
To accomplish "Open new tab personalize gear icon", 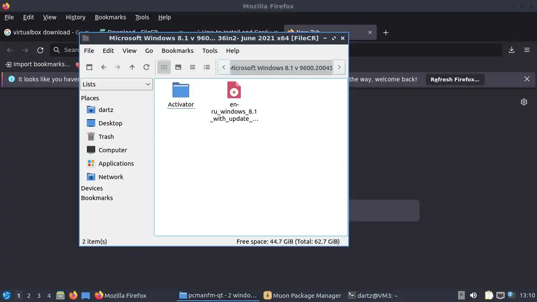I will click(x=524, y=102).
